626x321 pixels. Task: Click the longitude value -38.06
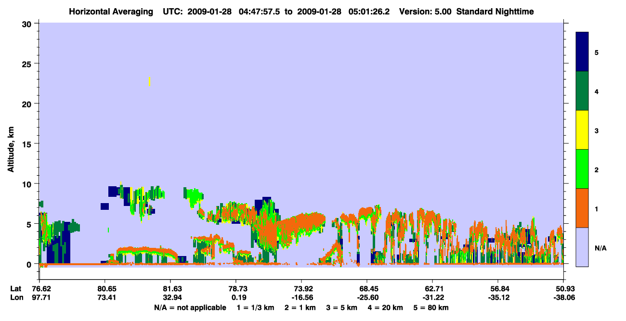[563, 297]
